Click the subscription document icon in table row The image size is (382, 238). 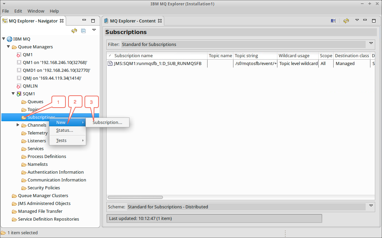tap(110, 64)
